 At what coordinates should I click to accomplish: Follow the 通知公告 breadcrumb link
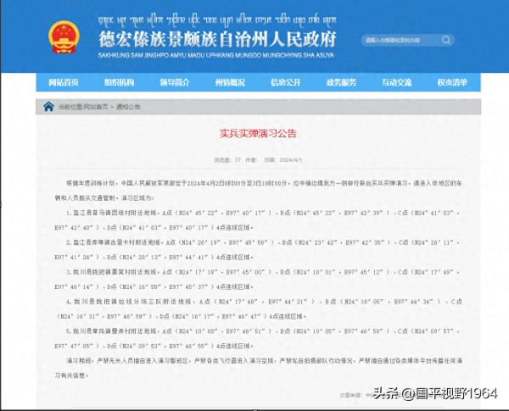130,107
